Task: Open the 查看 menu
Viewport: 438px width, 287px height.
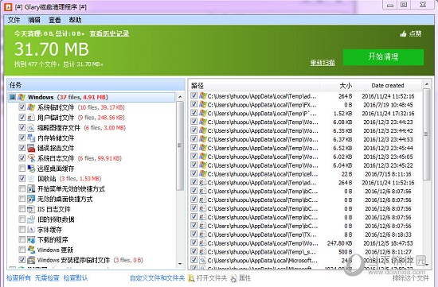Action: click(54, 20)
